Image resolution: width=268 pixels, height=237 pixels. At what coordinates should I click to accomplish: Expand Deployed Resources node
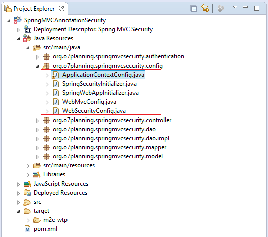click(x=18, y=193)
